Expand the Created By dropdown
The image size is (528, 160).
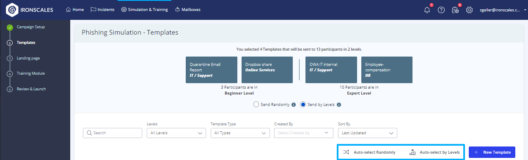coord(304,133)
